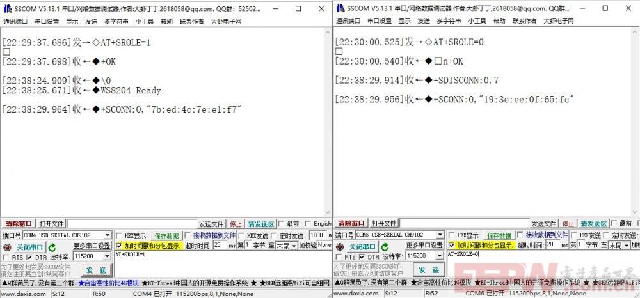The width and height of the screenshot is (640, 298).
Task: Click the green refresh icon in COM4 window
Action: click(x=52, y=247)
